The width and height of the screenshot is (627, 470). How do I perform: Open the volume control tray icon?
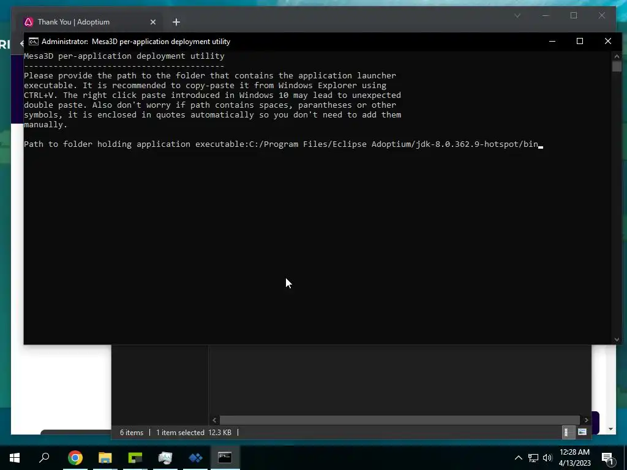547,458
